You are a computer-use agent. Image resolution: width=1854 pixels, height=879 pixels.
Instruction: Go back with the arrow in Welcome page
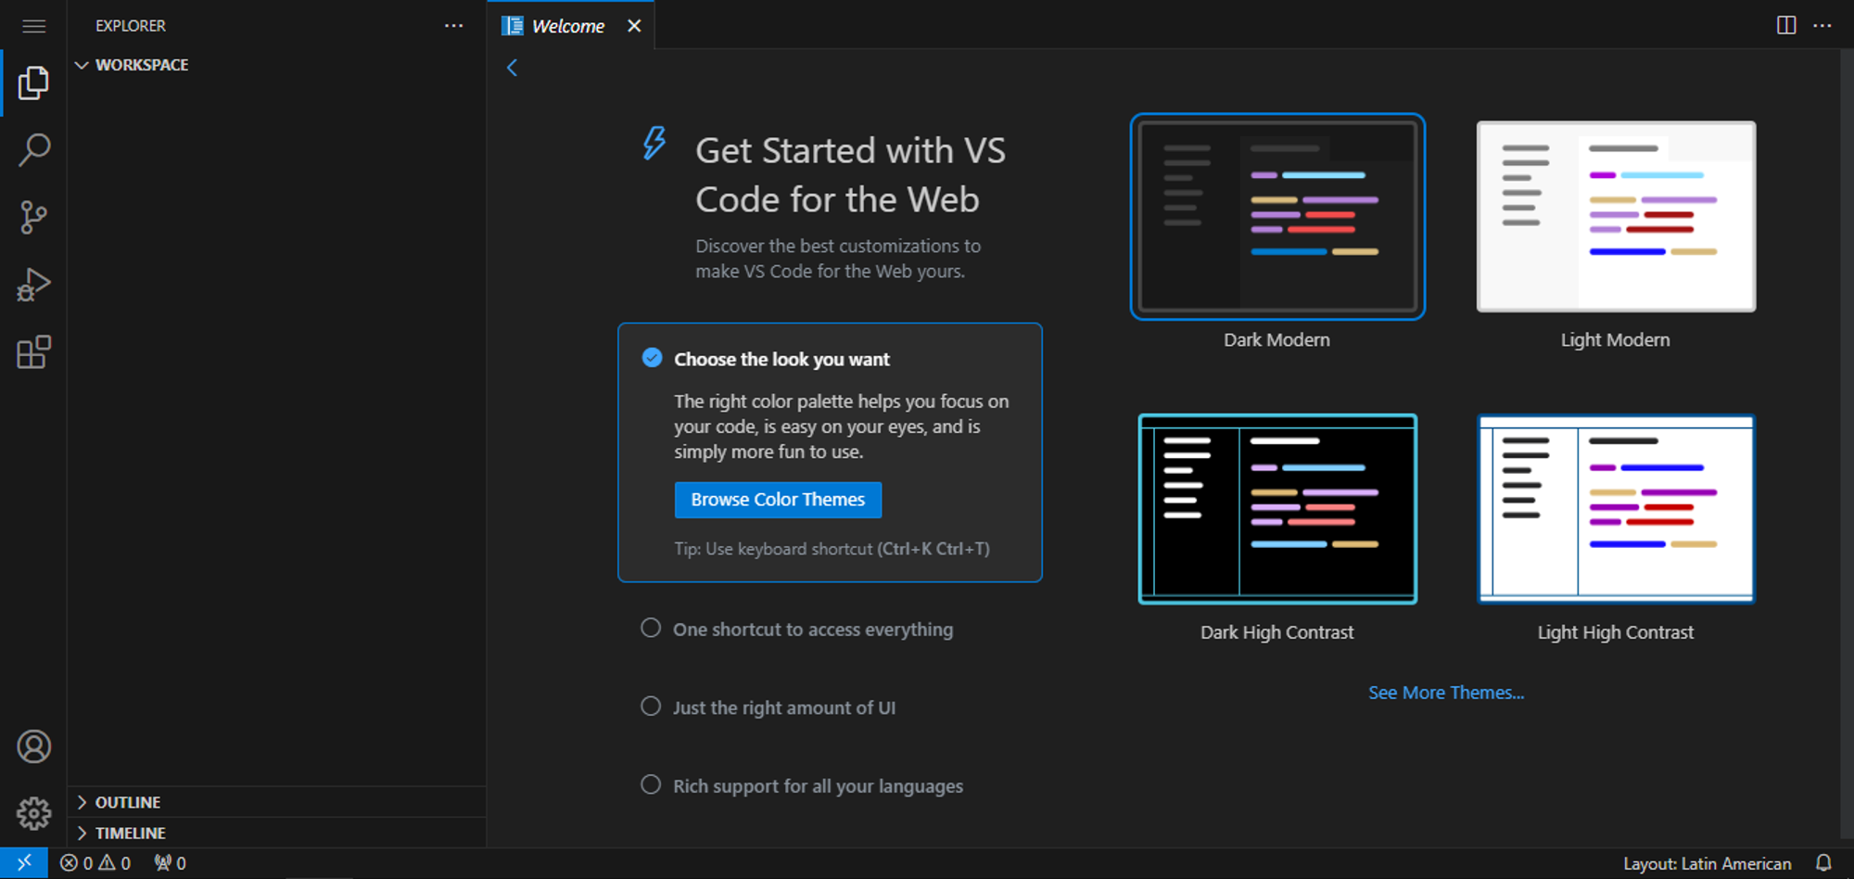point(512,68)
